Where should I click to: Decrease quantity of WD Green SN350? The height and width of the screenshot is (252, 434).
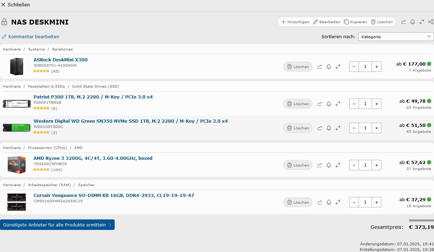coord(354,128)
